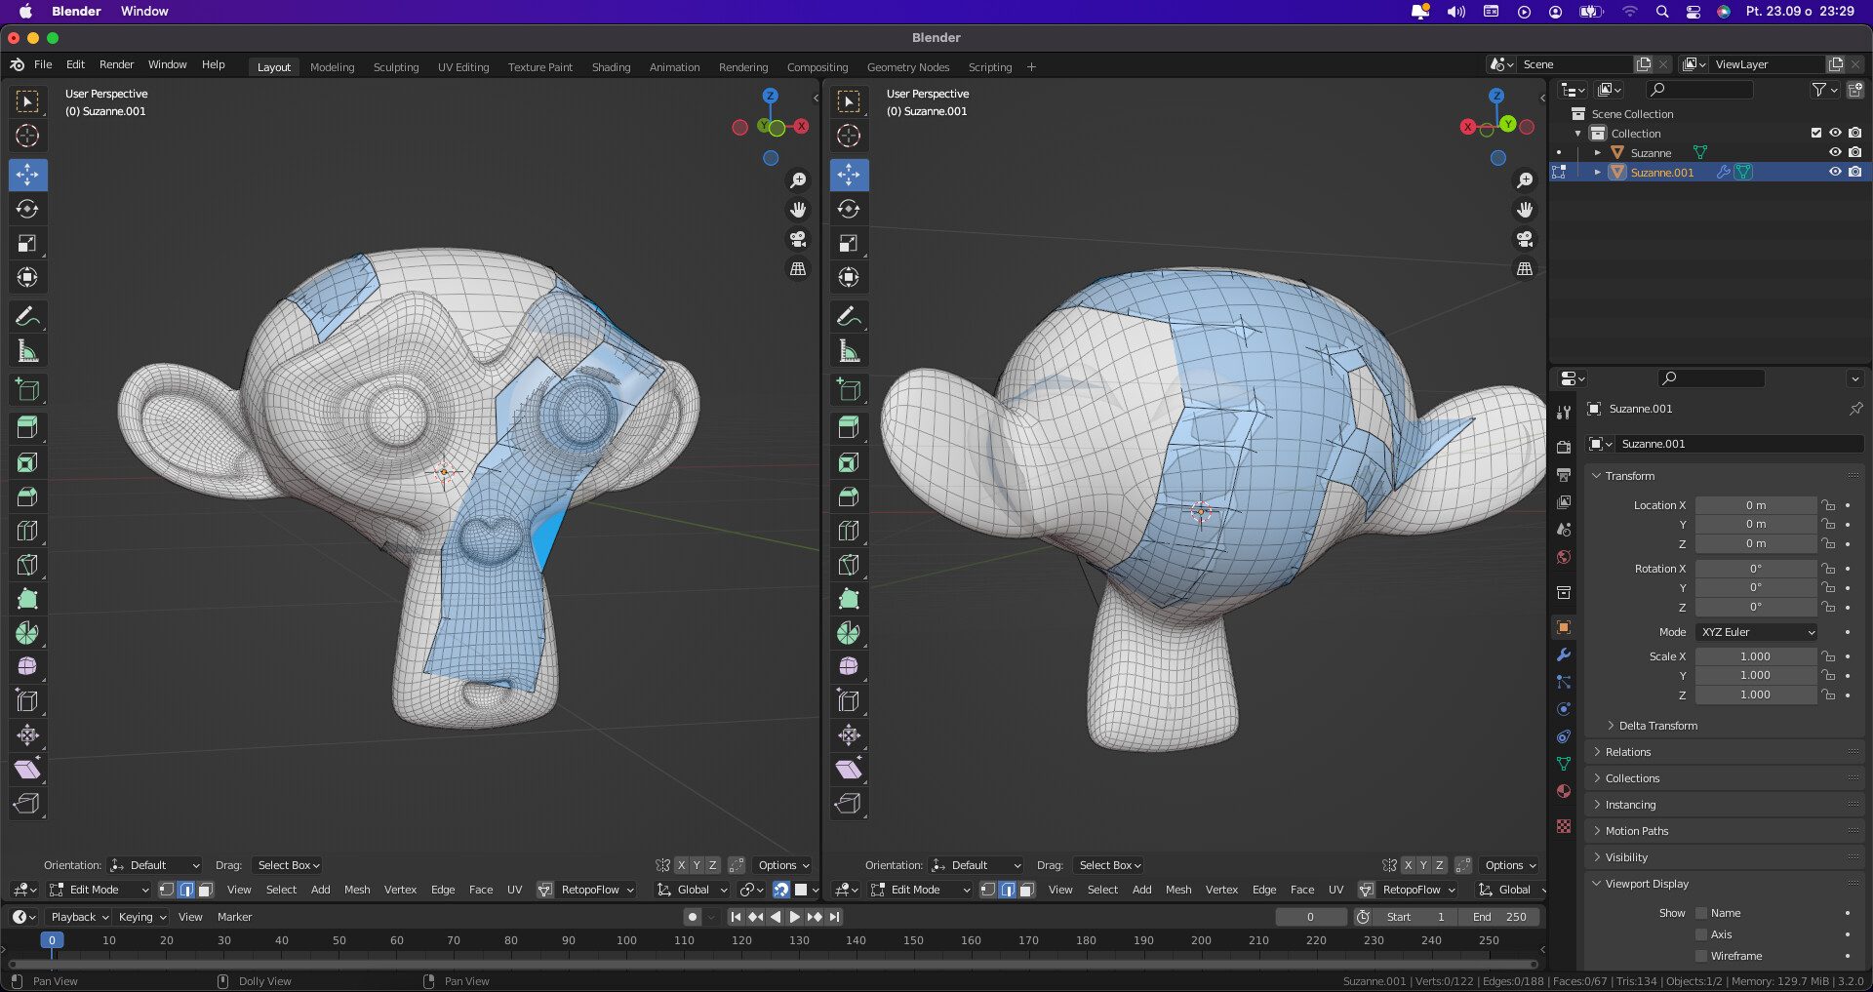Viewport: 1873px width, 992px height.
Task: Toggle Collection exclude checkbox
Action: coord(1816,133)
